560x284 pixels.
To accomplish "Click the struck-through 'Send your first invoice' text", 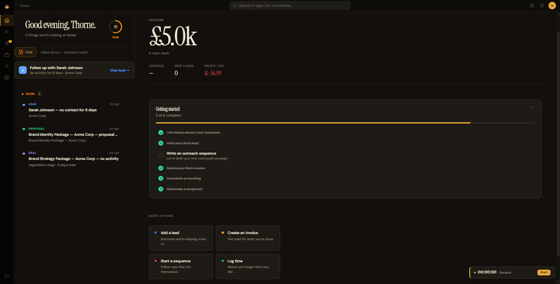I will click(x=186, y=168).
